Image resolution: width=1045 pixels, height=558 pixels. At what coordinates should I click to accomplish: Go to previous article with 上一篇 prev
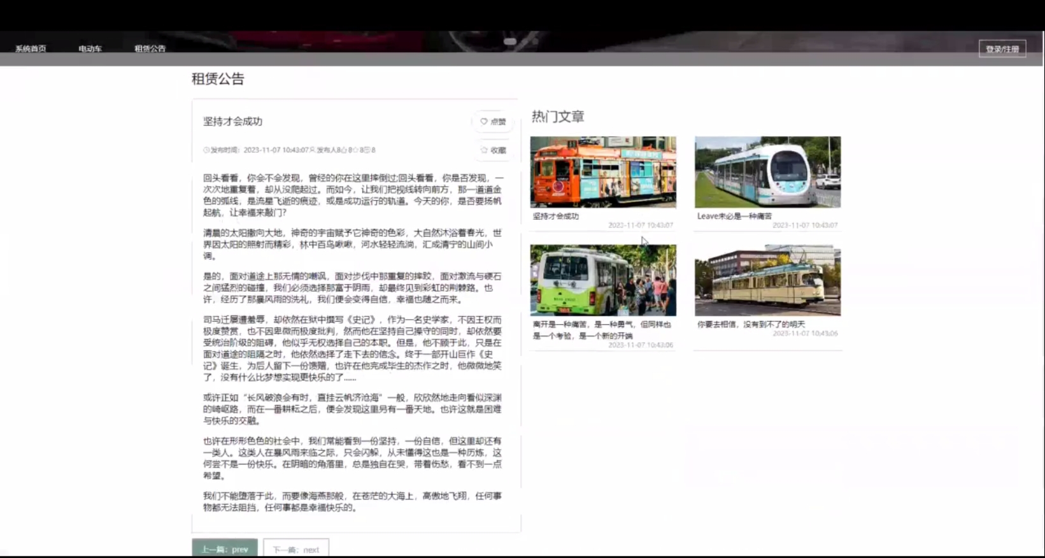pyautogui.click(x=225, y=548)
